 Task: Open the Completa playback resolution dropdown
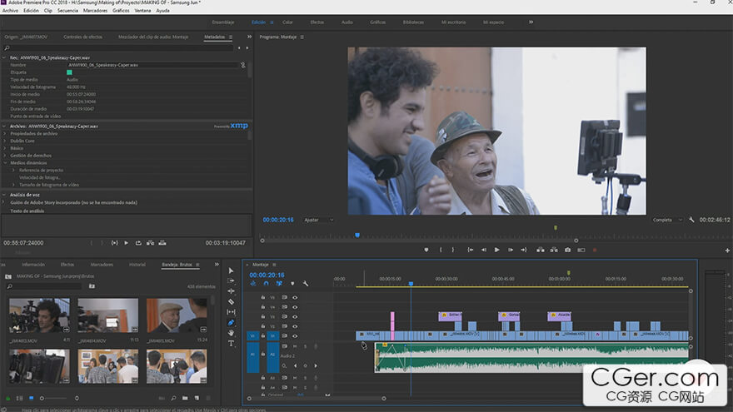[x=667, y=220]
